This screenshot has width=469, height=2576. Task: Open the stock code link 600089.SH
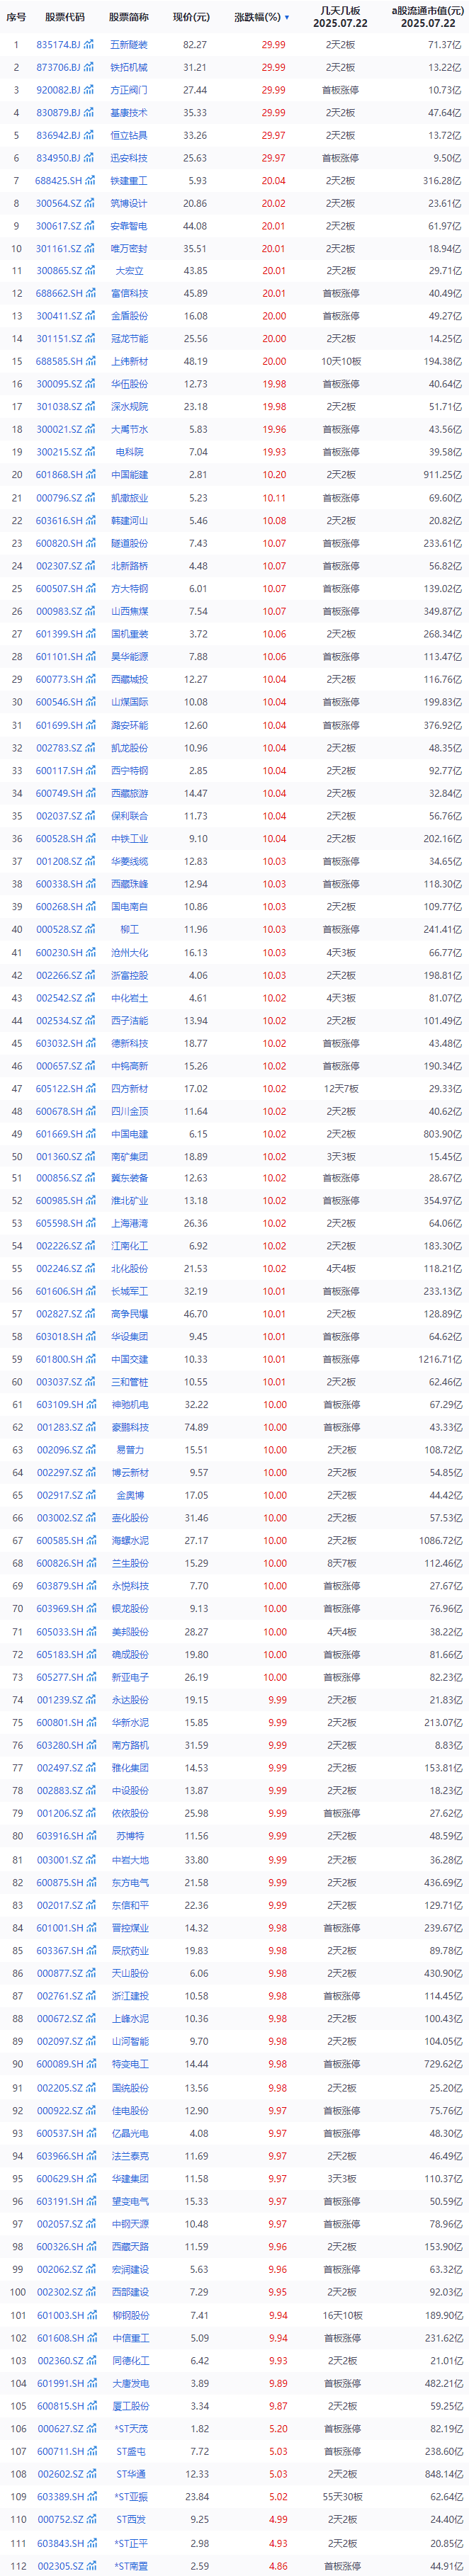[59, 2065]
